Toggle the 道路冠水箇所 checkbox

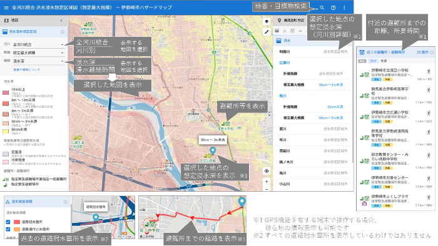tap(8, 222)
